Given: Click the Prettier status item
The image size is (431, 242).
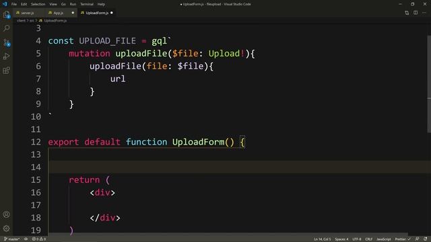Looking at the screenshot, I should pyautogui.click(x=403, y=239).
